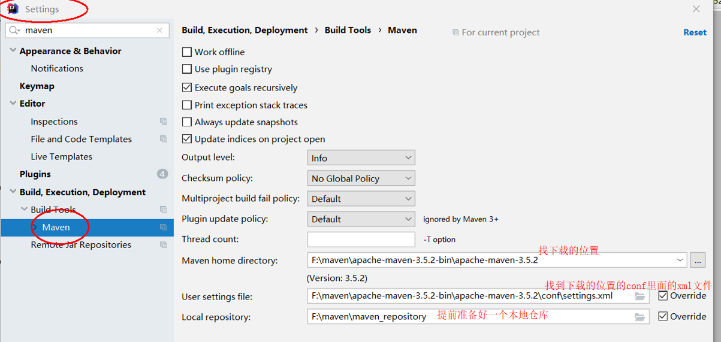Open the Plugin update policy dropdown
721x342 pixels.
click(x=361, y=219)
